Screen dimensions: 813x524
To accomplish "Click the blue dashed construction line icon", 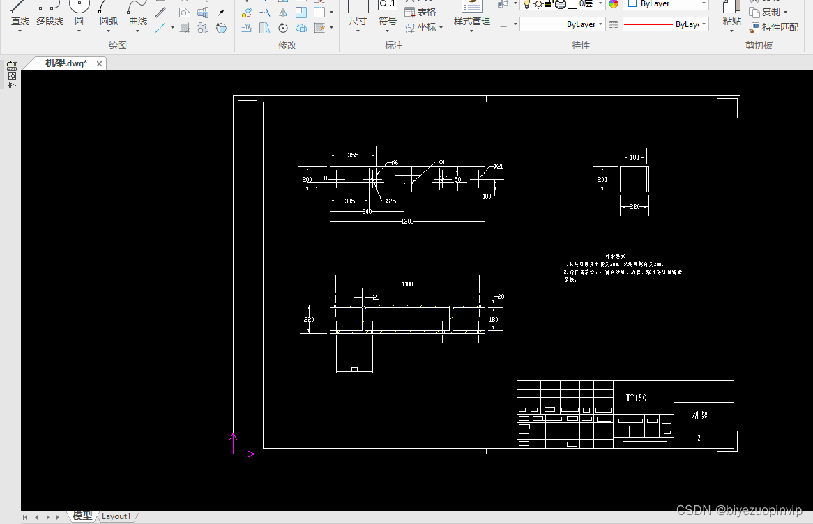I will pos(161,27).
